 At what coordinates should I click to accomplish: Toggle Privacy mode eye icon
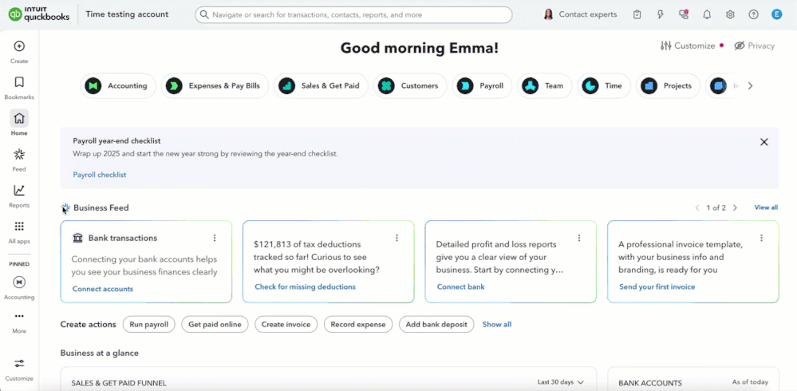740,45
